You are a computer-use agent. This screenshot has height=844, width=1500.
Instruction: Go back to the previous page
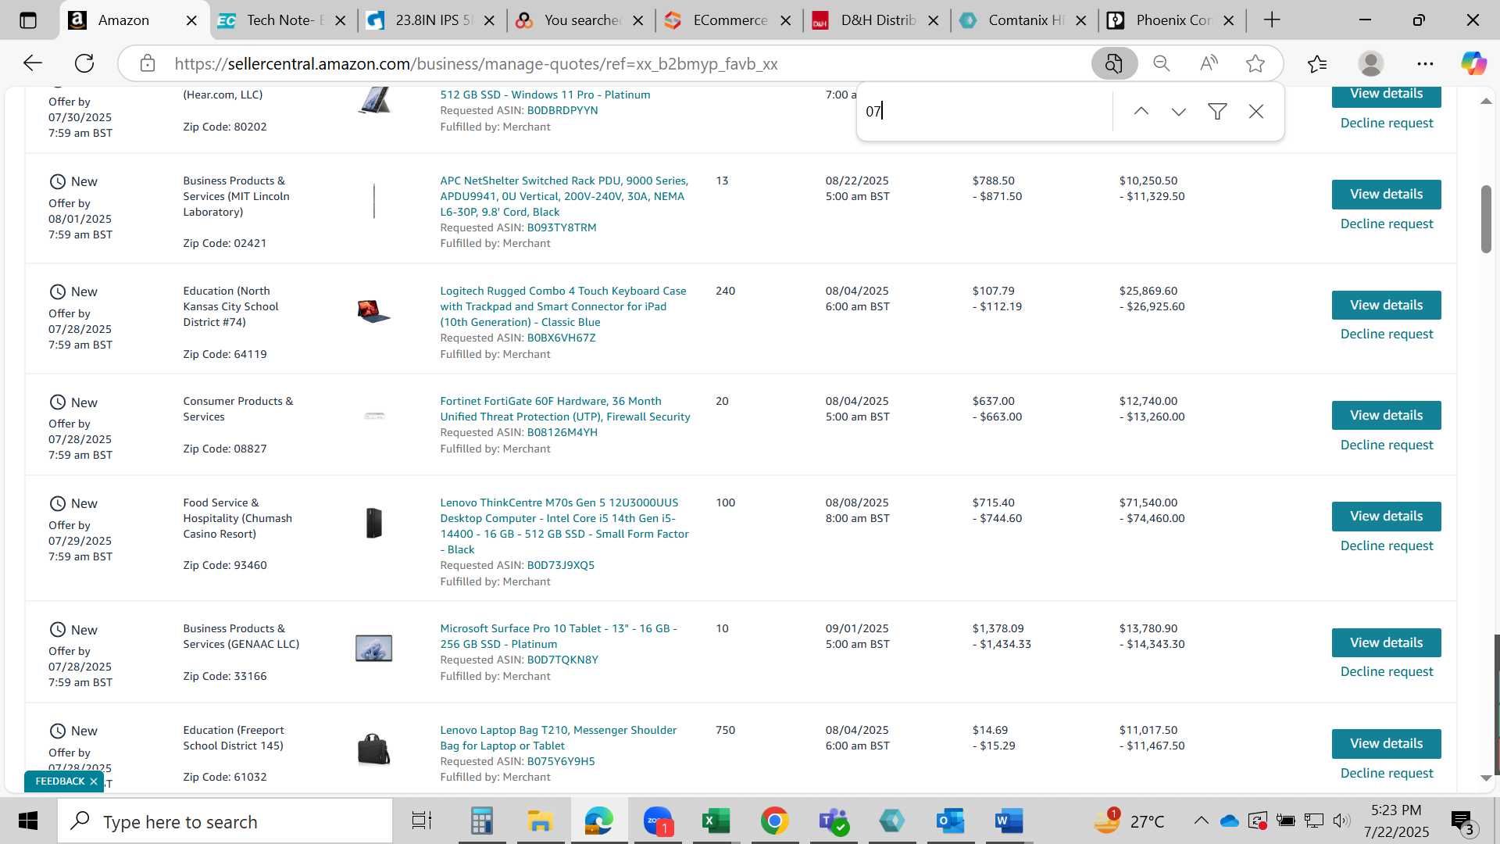point(32,63)
